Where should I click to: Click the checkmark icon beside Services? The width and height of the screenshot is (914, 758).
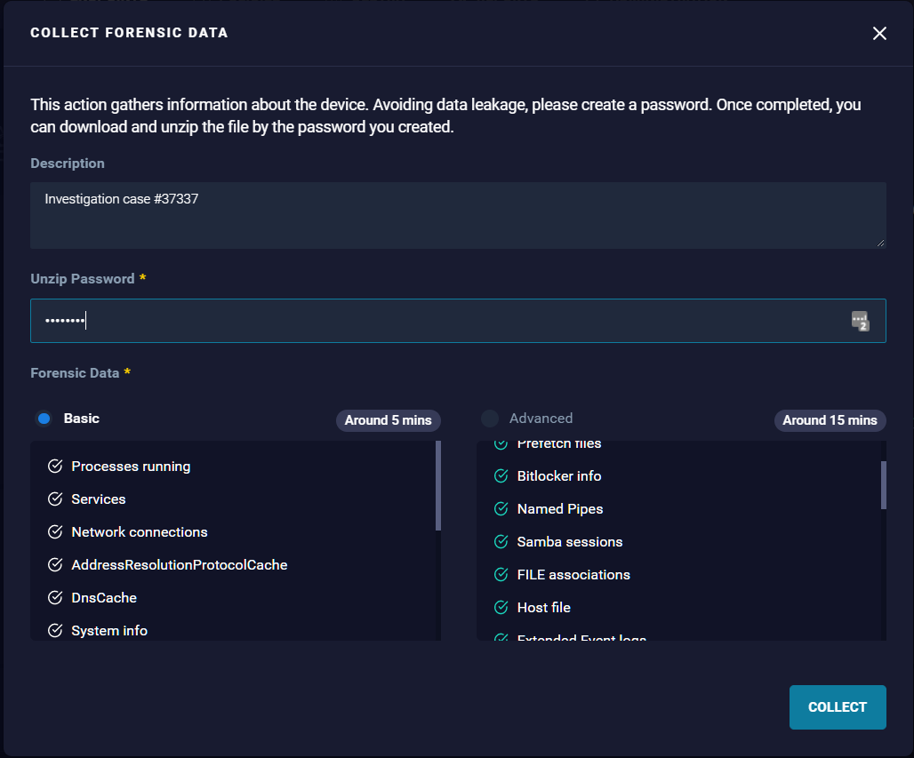(54, 499)
